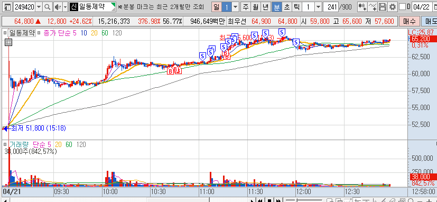Click the red up-triangle next to 64,800

(x=38, y=21)
